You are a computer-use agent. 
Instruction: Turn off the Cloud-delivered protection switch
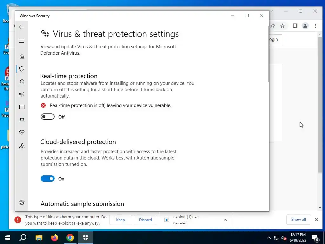coord(48,179)
